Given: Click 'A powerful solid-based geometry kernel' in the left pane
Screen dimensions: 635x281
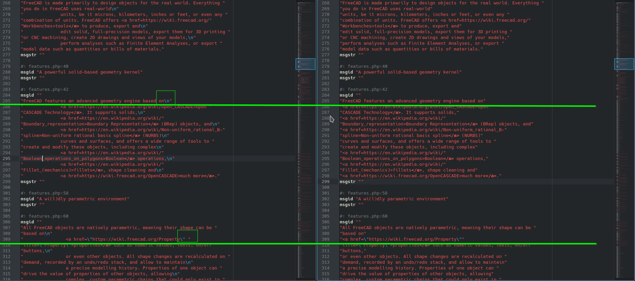Looking at the screenshot, I should pos(90,72).
